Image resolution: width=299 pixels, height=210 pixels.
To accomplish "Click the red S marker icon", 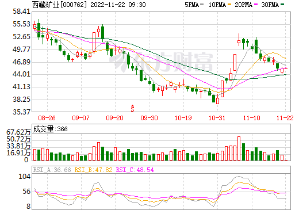I will click(x=132, y=108).
